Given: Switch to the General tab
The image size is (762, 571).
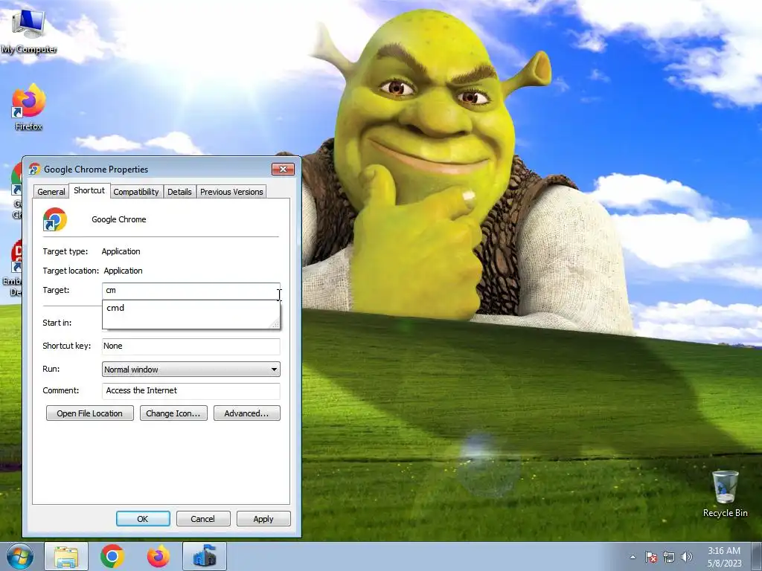Looking at the screenshot, I should [x=51, y=192].
